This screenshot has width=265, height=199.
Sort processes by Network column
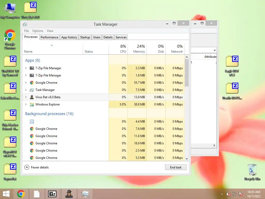click(x=175, y=49)
